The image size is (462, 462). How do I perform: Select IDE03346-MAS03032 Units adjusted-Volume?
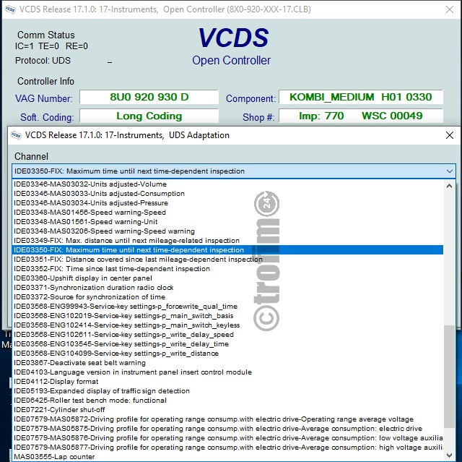click(x=228, y=184)
